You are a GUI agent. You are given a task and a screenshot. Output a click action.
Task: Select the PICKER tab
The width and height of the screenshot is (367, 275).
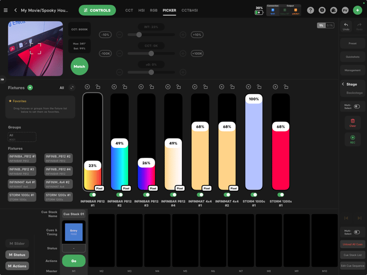169,10
